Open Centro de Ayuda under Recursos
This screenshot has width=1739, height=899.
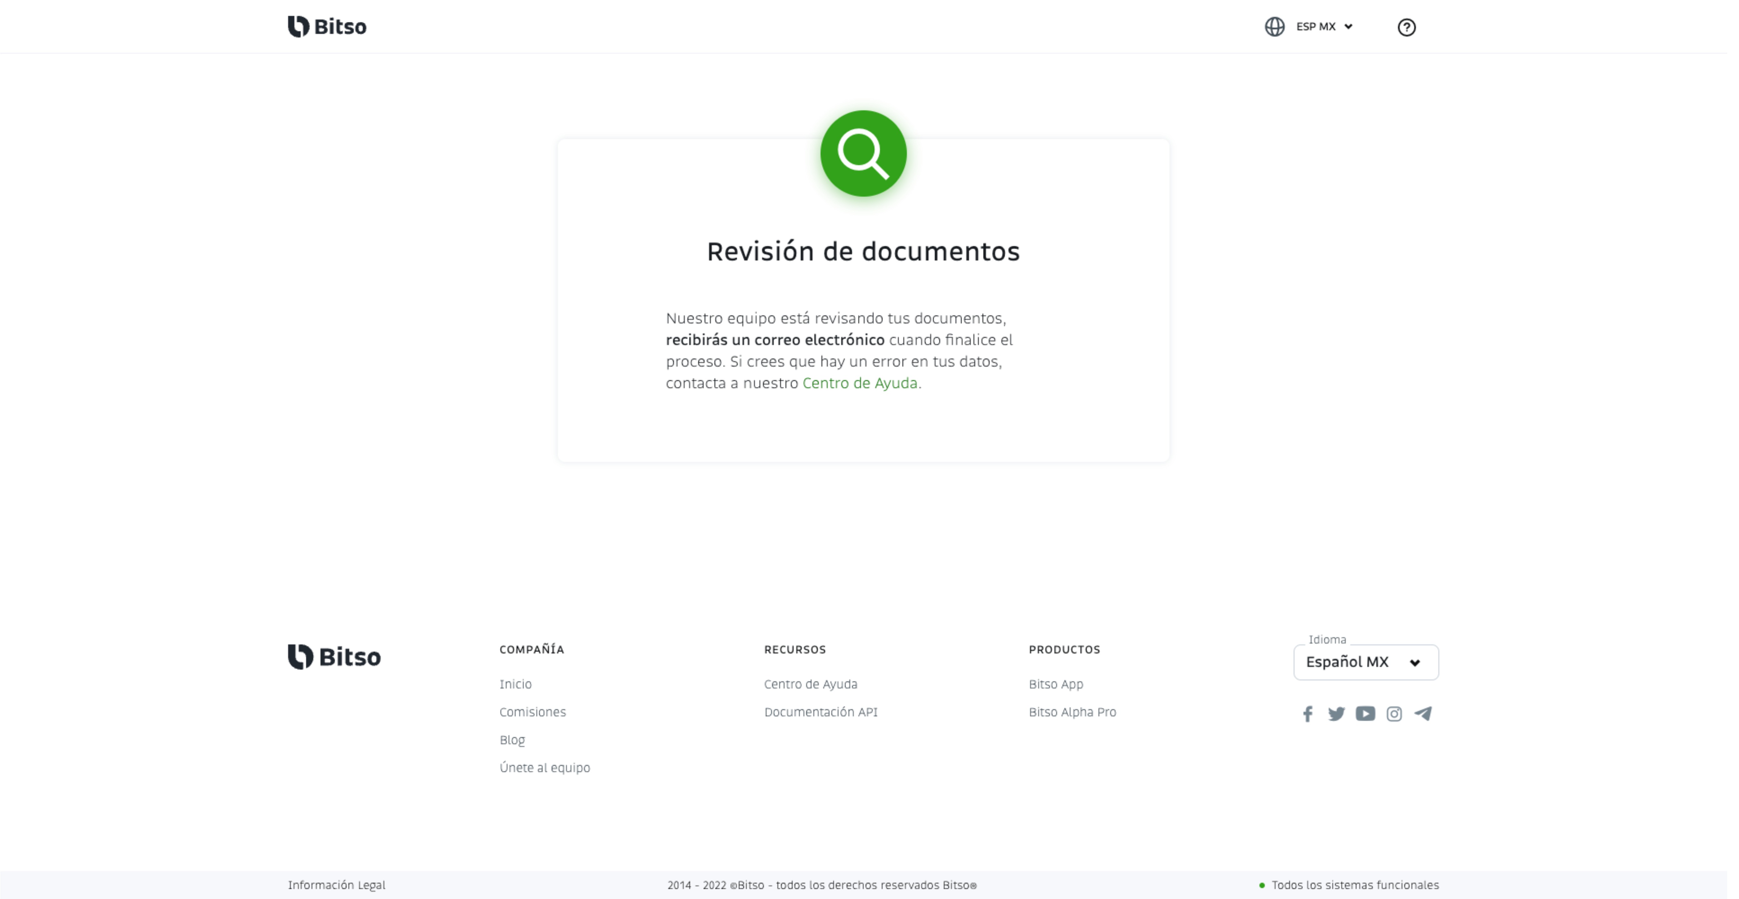coord(810,684)
